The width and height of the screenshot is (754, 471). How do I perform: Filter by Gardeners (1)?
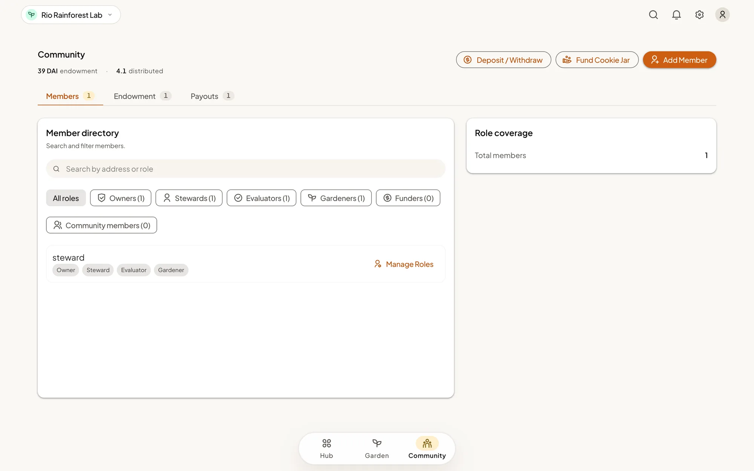point(336,198)
